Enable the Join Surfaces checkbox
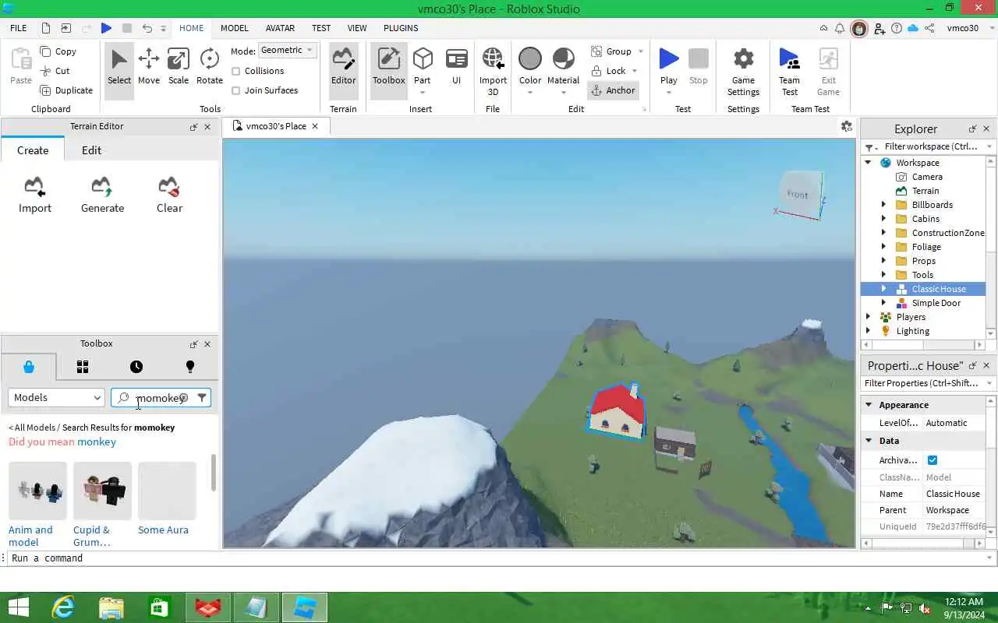Image resolution: width=998 pixels, height=623 pixels. 236,90
